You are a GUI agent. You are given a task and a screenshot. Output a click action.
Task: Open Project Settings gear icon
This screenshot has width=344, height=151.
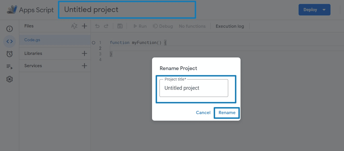pyautogui.click(x=9, y=79)
